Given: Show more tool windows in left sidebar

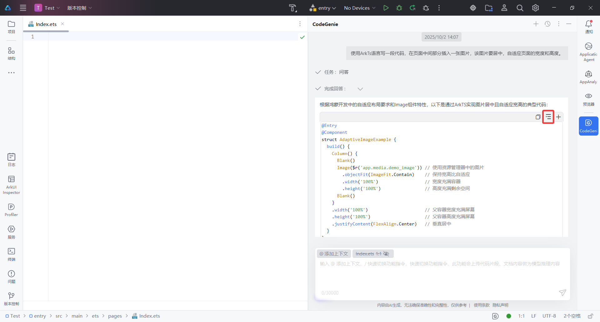Looking at the screenshot, I should (12, 73).
